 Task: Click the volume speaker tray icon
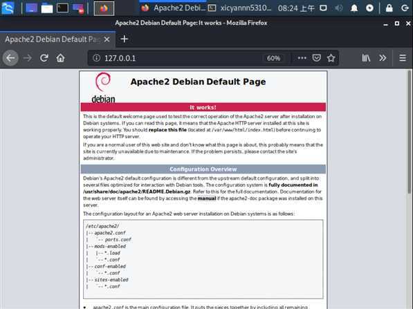pos(339,8)
